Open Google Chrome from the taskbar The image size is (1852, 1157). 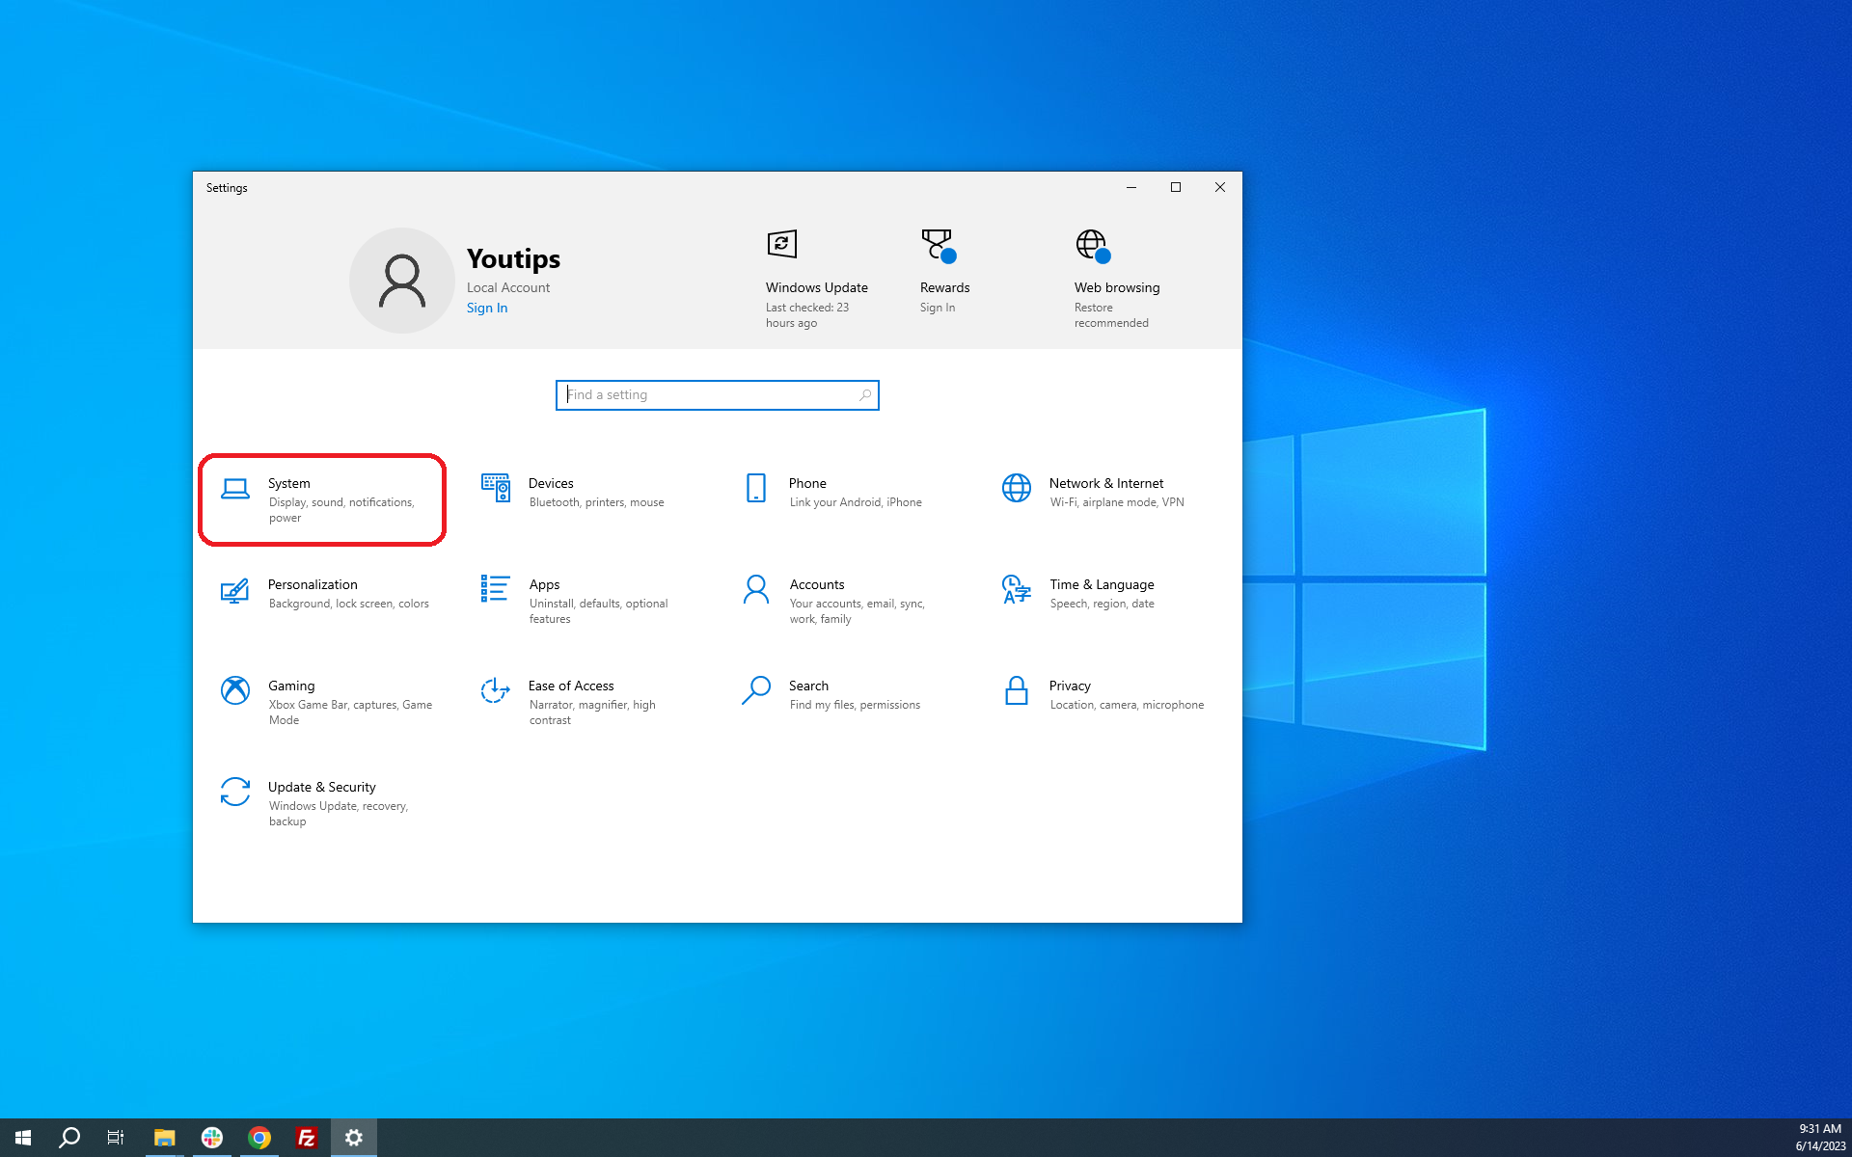click(x=259, y=1138)
